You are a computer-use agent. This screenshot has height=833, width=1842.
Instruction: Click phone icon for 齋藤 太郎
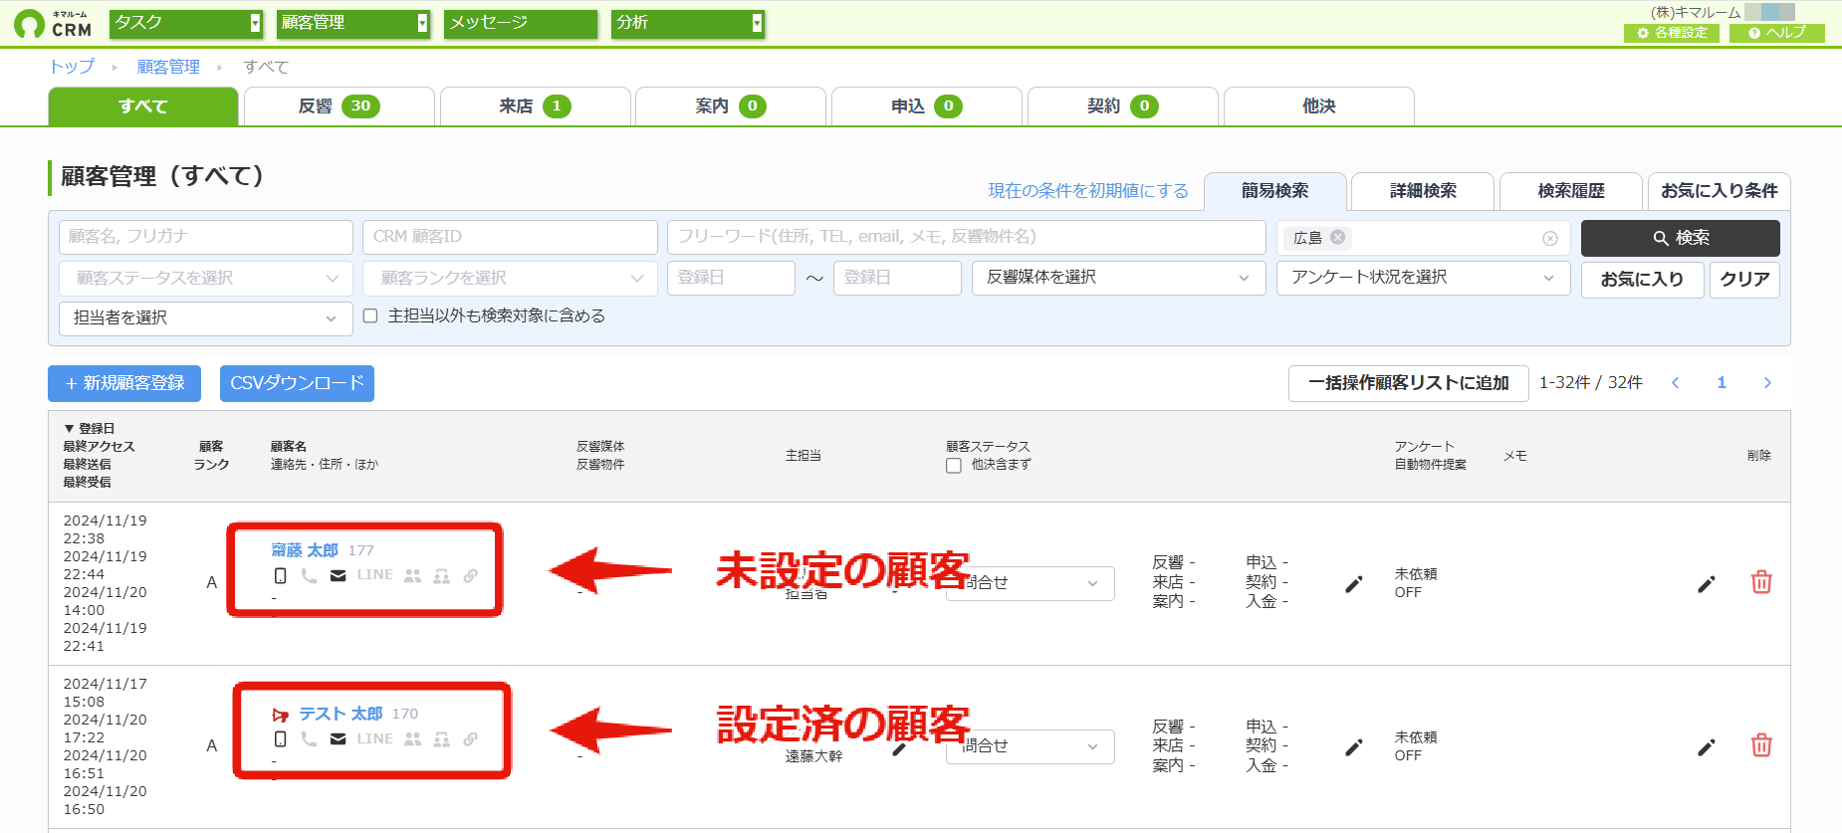pos(310,575)
